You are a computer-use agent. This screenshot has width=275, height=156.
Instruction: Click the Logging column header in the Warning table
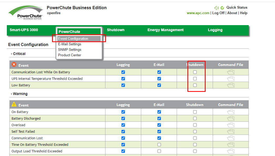click(x=123, y=105)
